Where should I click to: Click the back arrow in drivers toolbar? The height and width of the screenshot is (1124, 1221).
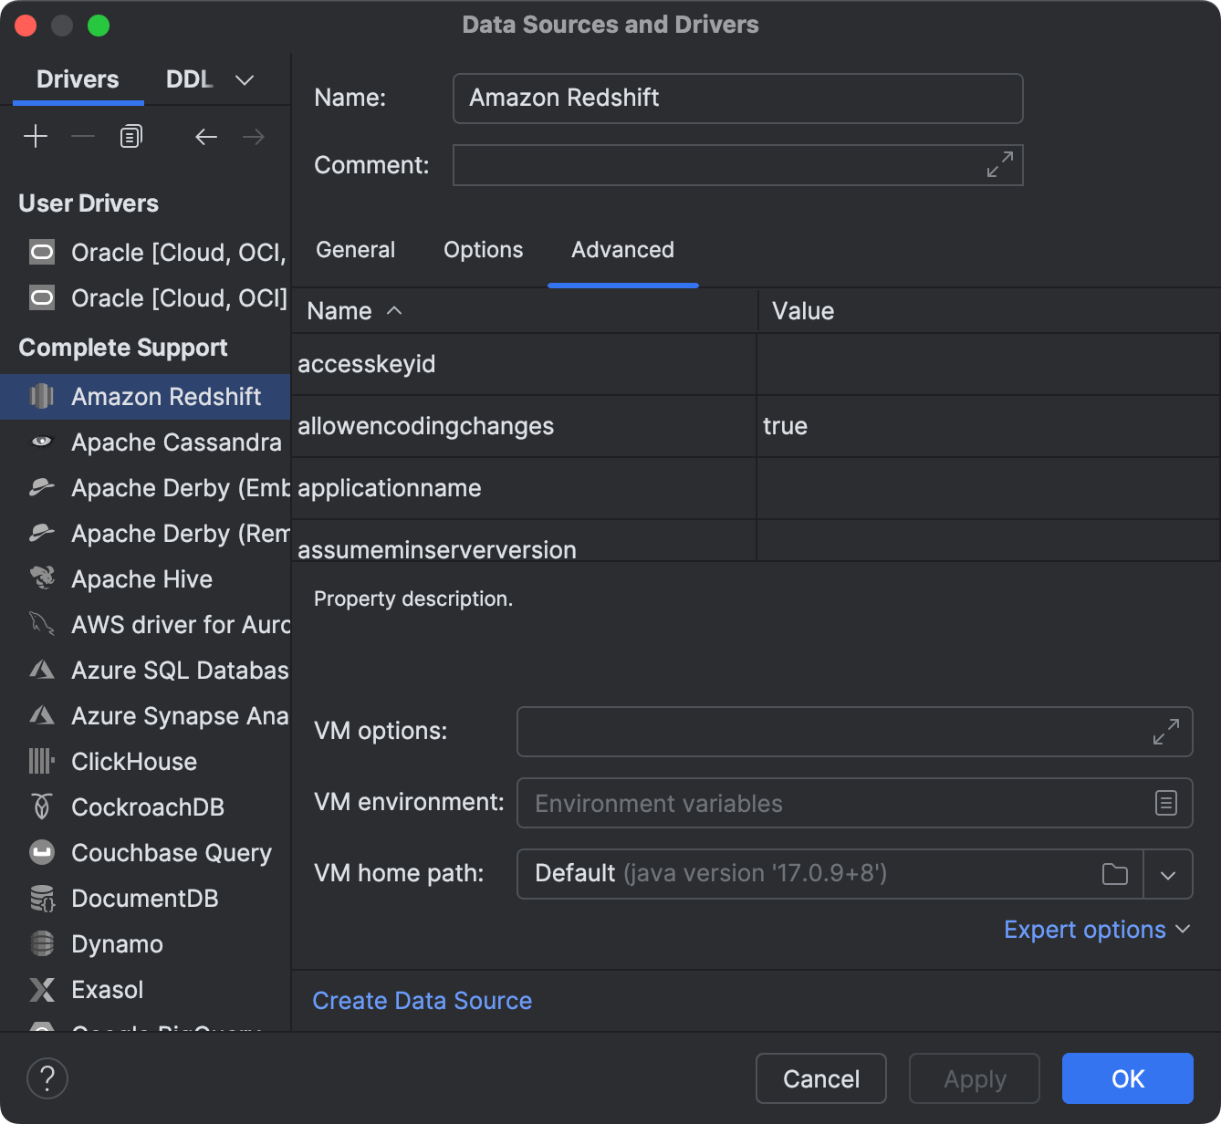coord(206,137)
